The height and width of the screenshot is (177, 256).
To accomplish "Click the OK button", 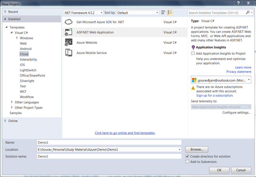I will (219, 170).
